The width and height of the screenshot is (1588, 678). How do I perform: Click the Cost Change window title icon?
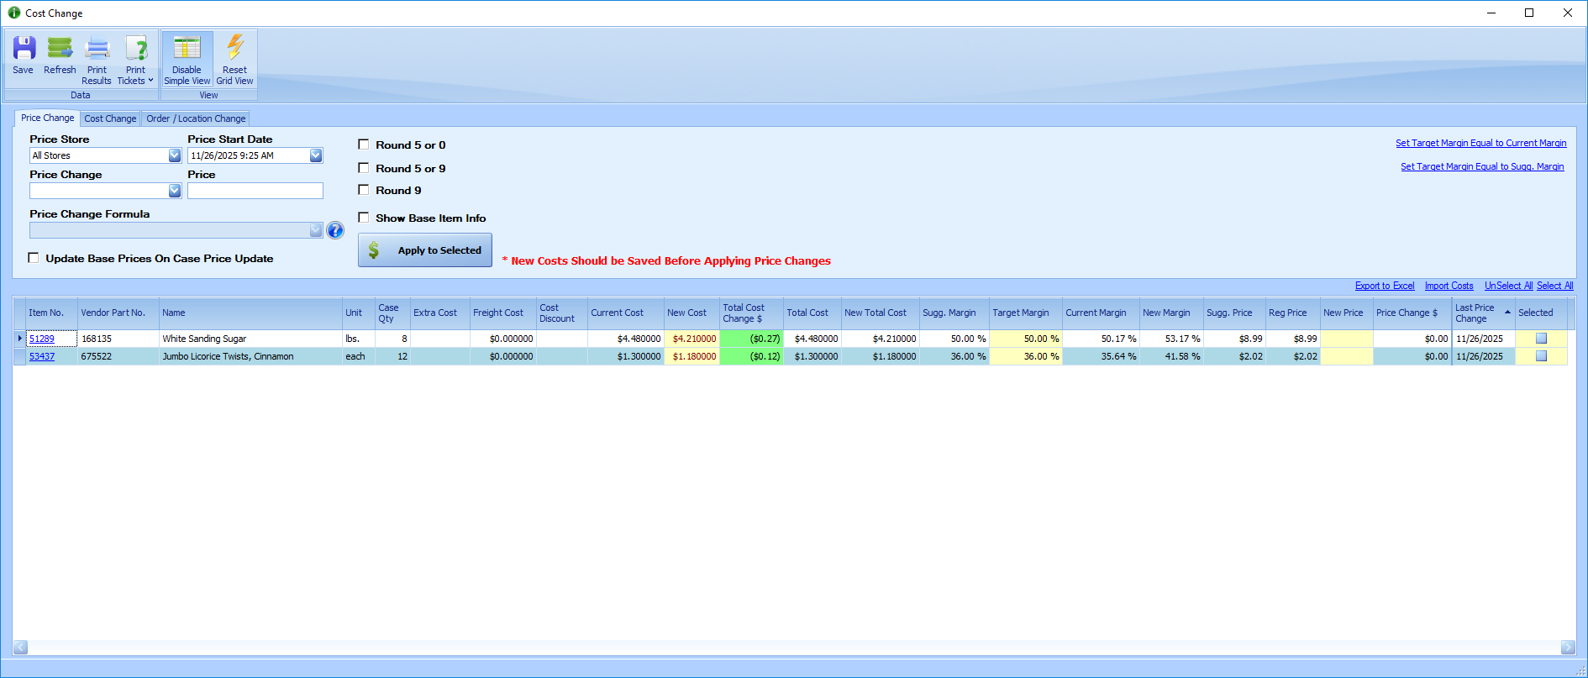14,13
